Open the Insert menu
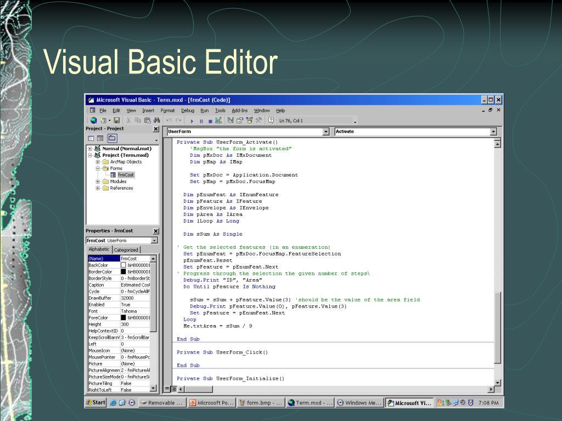Screen dimensions: 562x421 click(x=148, y=111)
